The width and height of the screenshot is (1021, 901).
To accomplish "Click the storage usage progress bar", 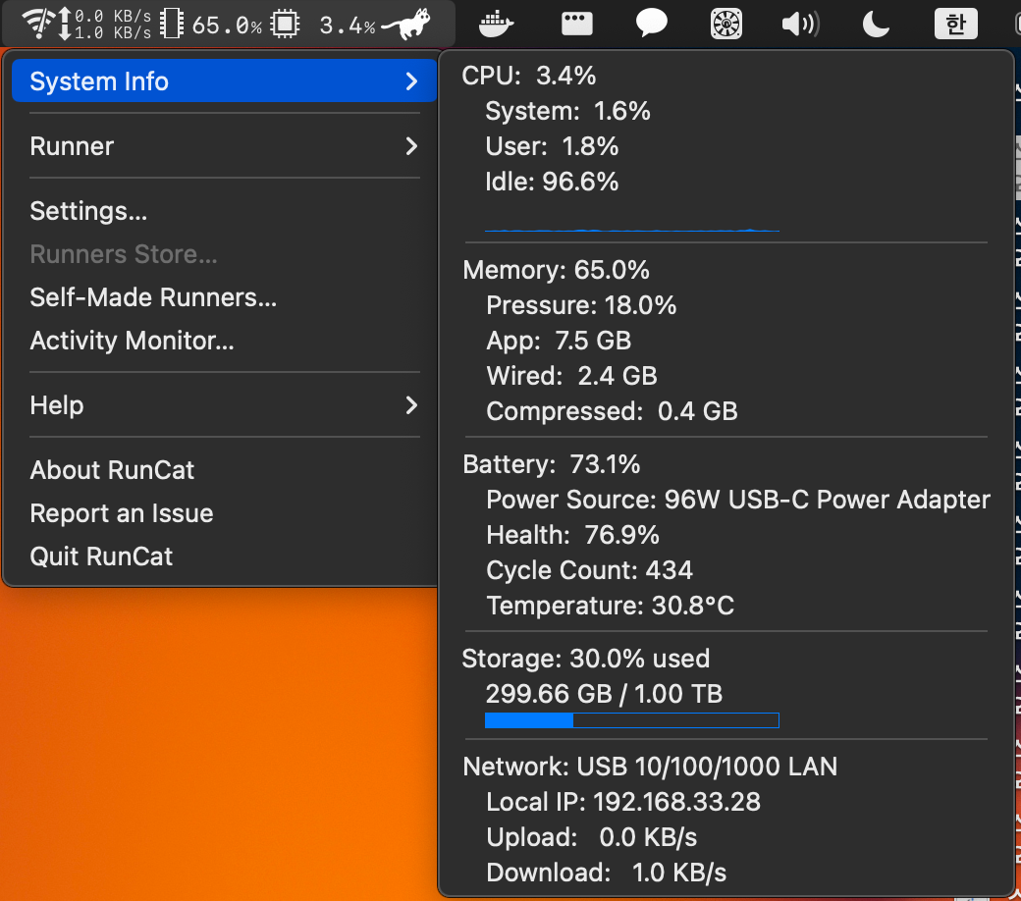I will click(x=631, y=720).
